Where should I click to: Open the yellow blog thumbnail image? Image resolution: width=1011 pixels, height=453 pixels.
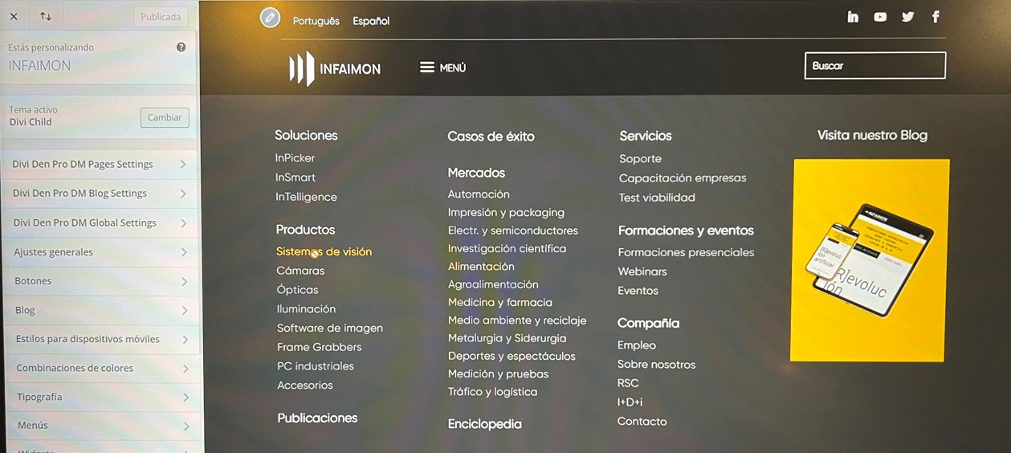click(869, 260)
